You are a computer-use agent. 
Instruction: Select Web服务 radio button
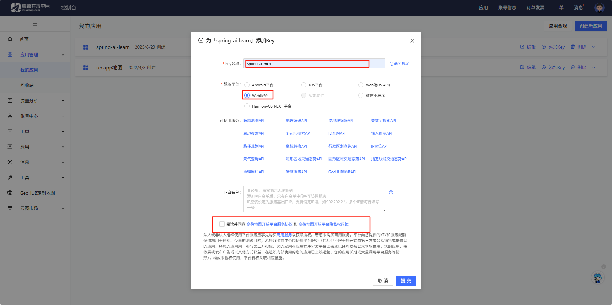[247, 95]
